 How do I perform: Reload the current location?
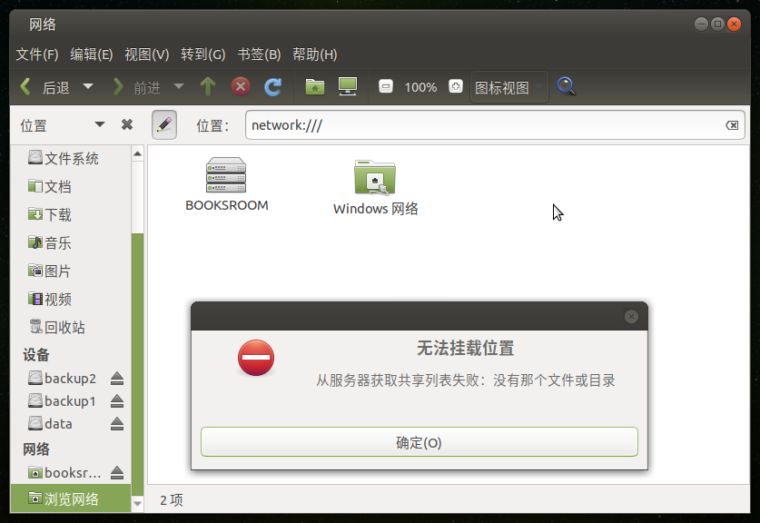(x=273, y=87)
